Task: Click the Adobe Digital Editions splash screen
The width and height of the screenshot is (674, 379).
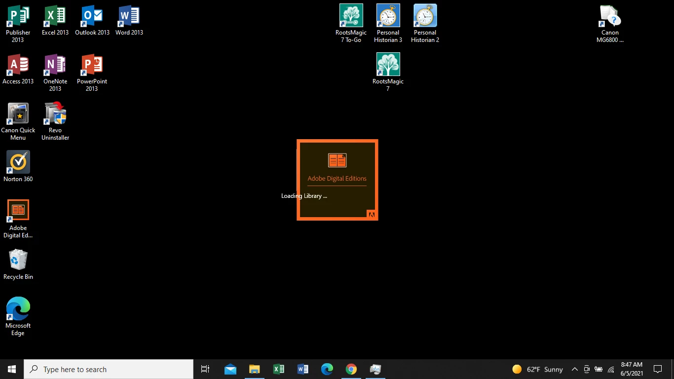Action: [337, 180]
